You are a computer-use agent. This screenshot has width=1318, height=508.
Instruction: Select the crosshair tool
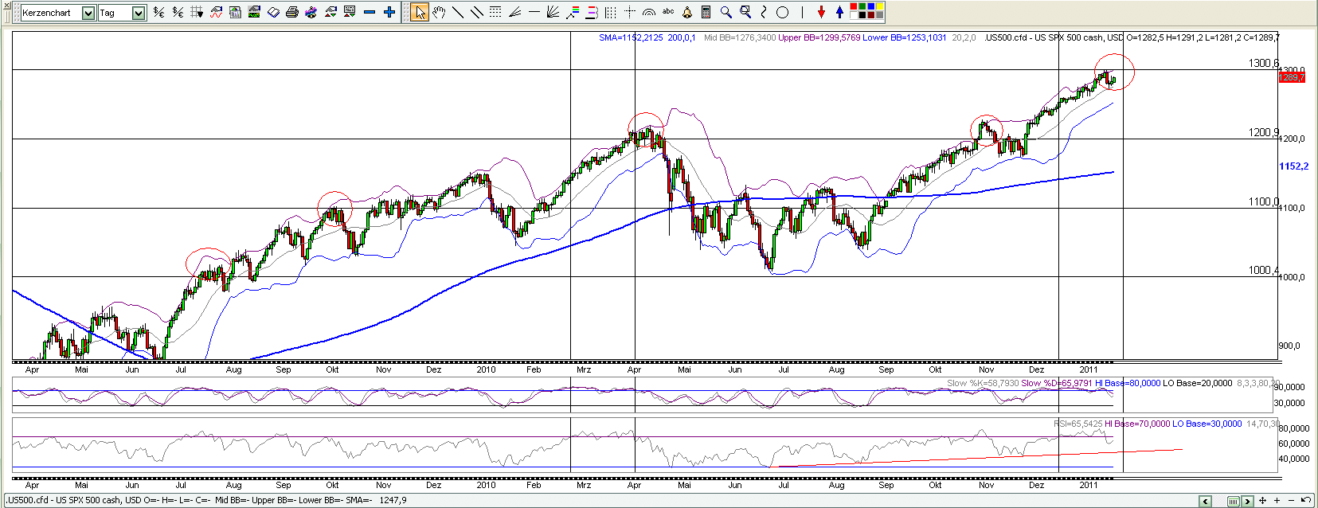tap(630, 12)
